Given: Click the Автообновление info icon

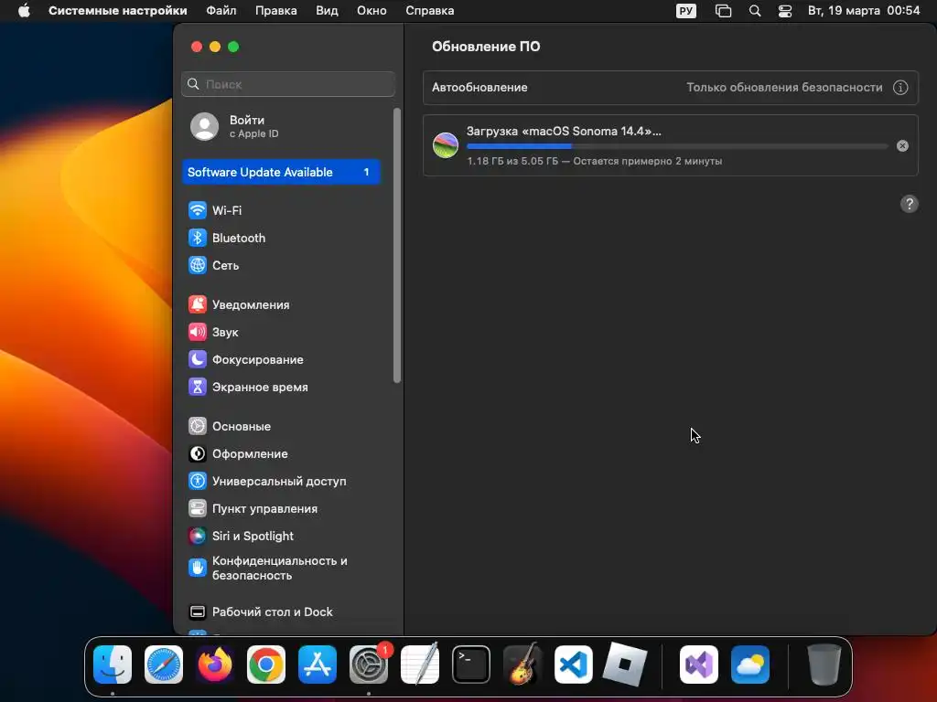Looking at the screenshot, I should coord(900,87).
